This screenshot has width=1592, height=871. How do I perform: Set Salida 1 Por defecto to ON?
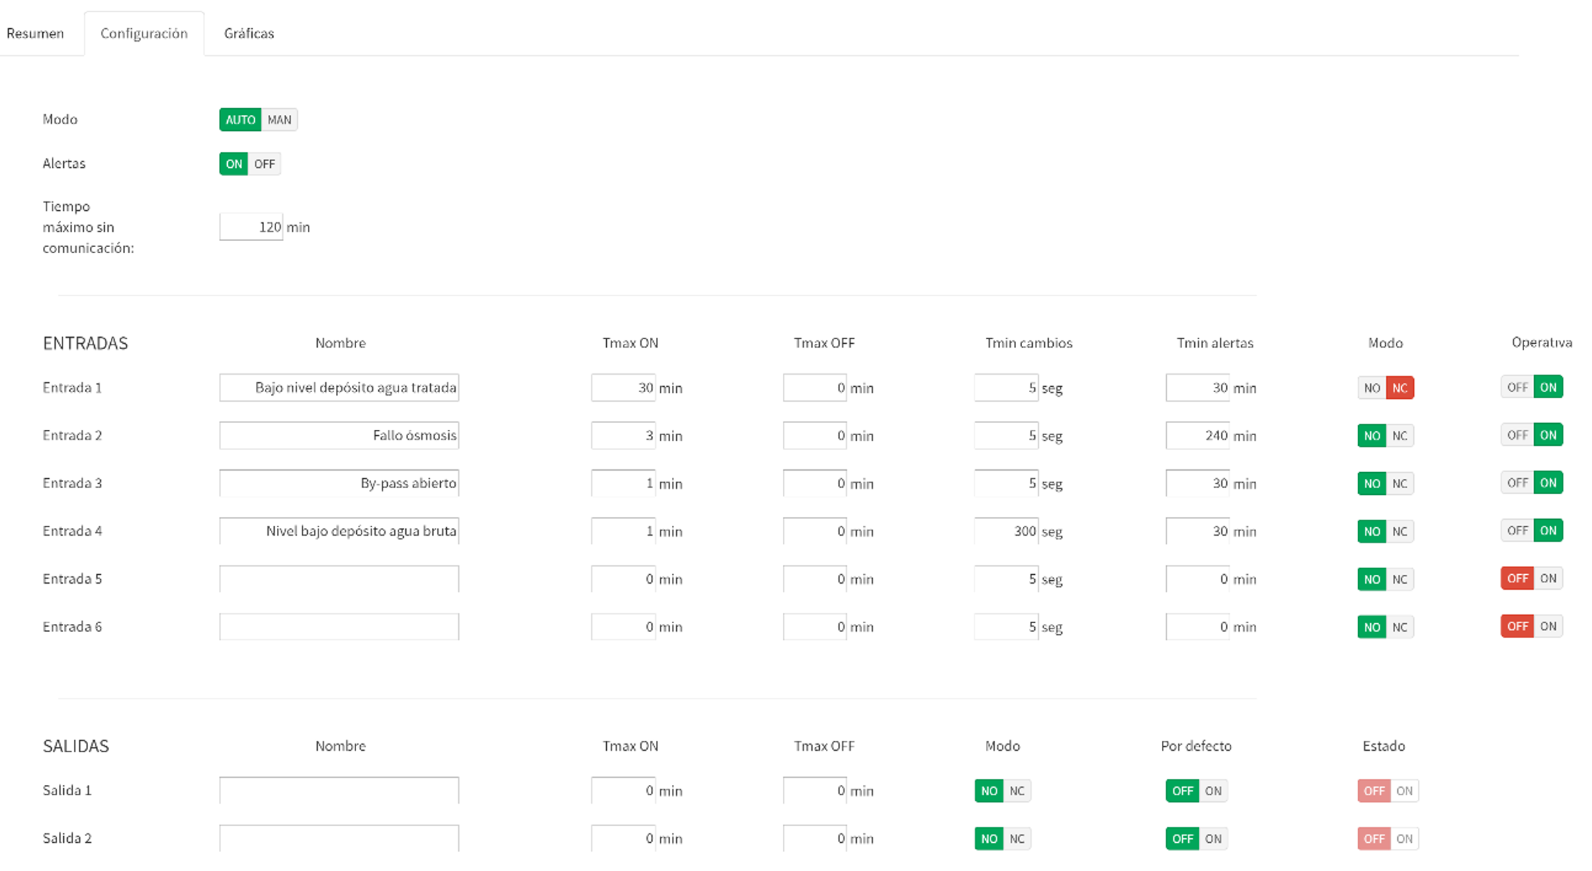coord(1213,791)
